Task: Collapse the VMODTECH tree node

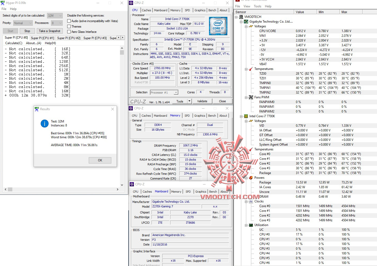Action: [236, 17]
